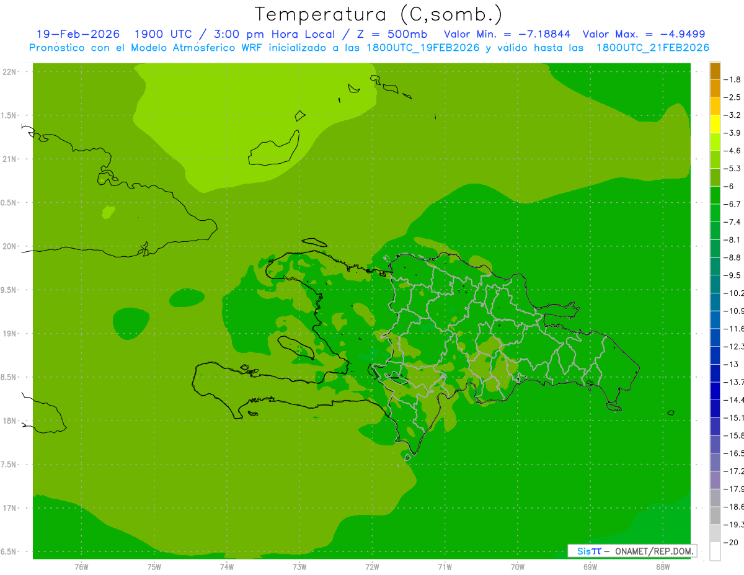Select the initialization stamp "1800UTC_19FEB2026"

[423, 48]
